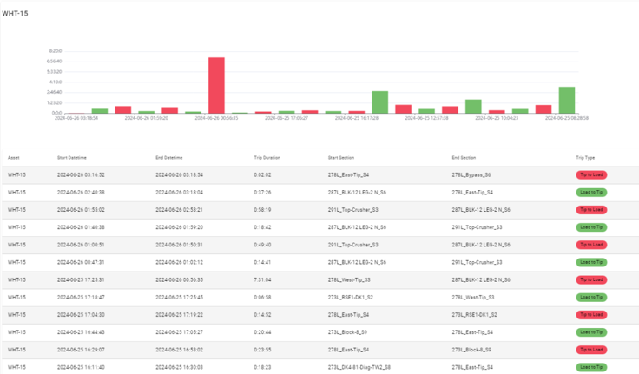Viewport: 639px width, 374px height.
Task: Click the Trip Duration column header
Action: click(267, 158)
